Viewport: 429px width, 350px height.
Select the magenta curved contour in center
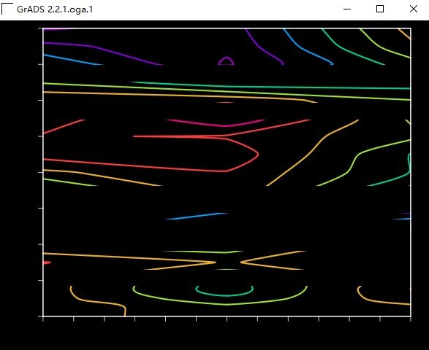point(216,122)
